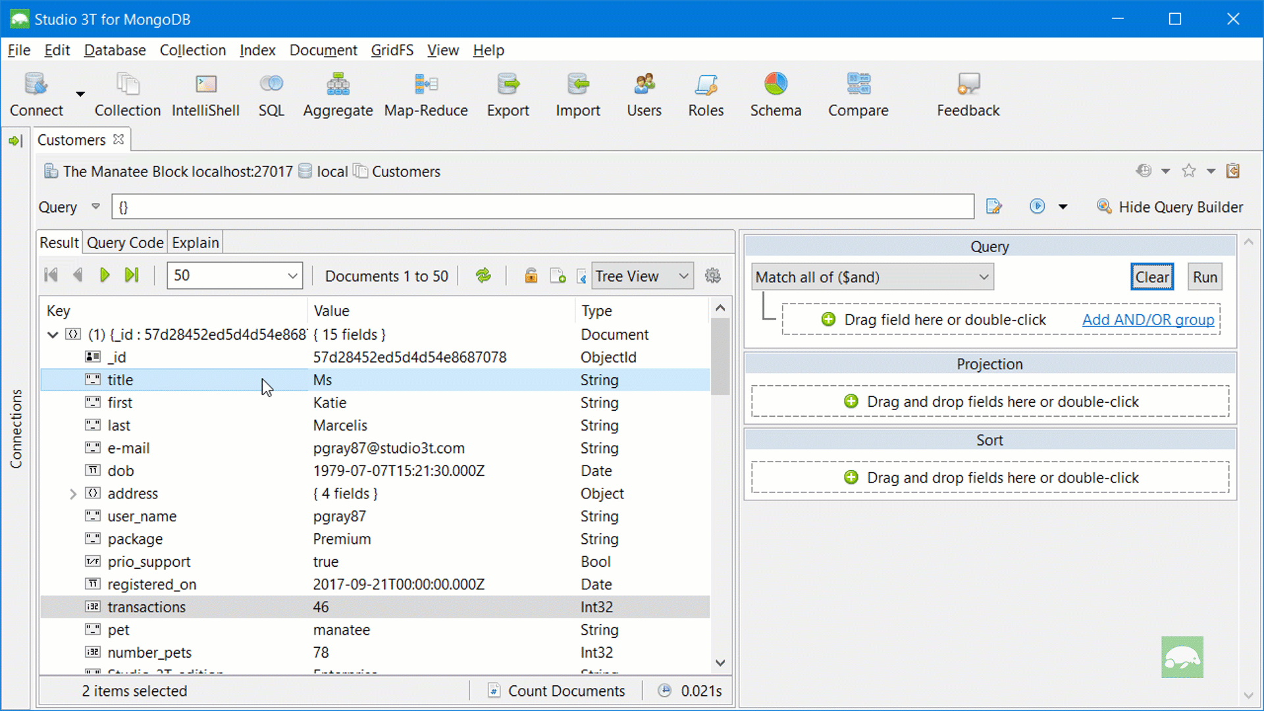Add a new document via the icon
1264x711 pixels.
558,276
